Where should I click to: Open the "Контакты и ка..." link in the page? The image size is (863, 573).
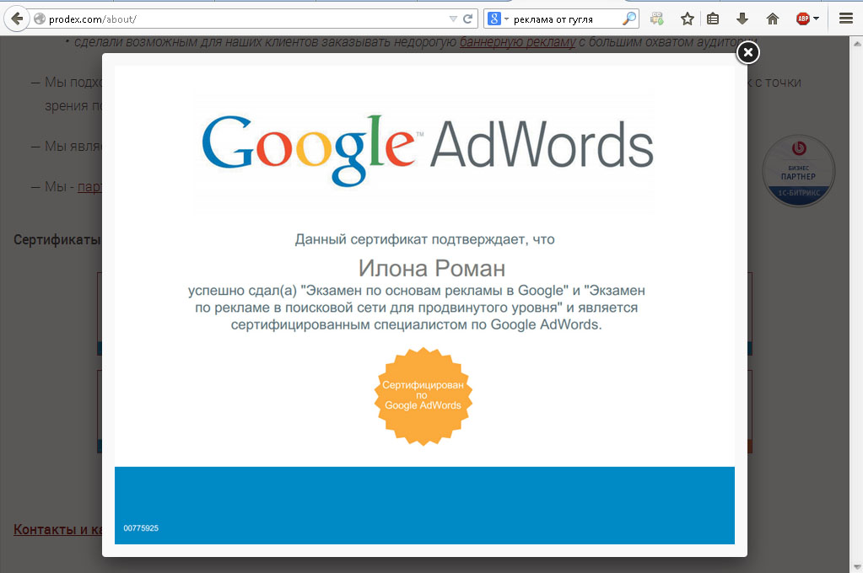tap(57, 529)
